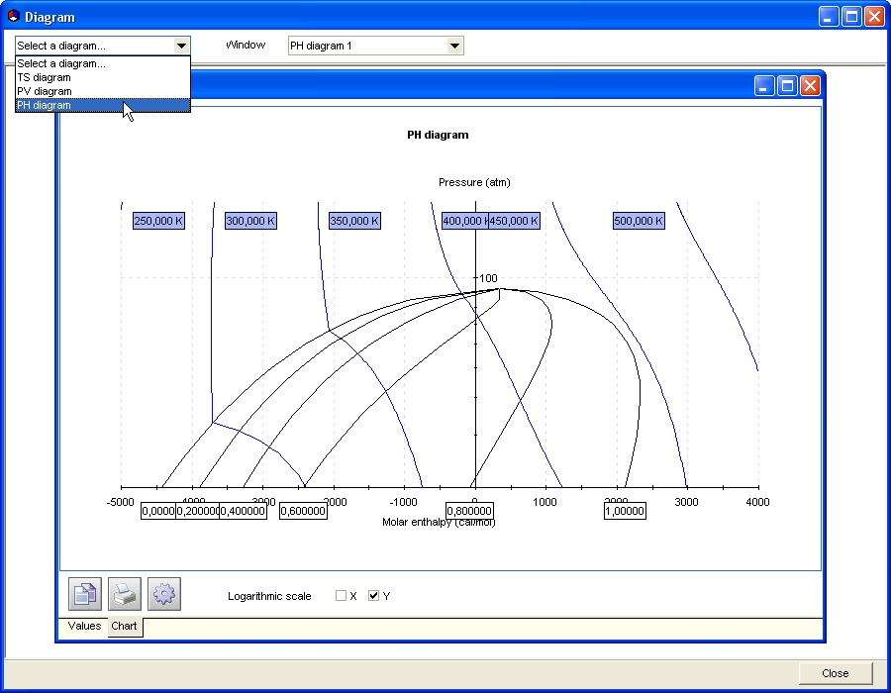Disable logarithmic scale Y checkbox
Screen dimensions: 891x693
373,595
